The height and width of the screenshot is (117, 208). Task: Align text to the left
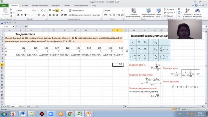50,15
